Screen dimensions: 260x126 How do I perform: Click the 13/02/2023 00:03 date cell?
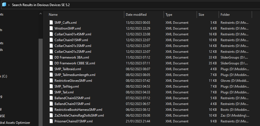click(138, 22)
